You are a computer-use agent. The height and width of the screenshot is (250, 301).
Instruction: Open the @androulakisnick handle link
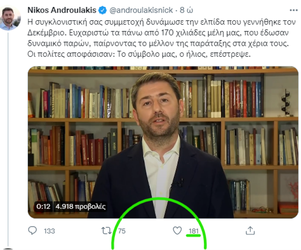point(141,10)
